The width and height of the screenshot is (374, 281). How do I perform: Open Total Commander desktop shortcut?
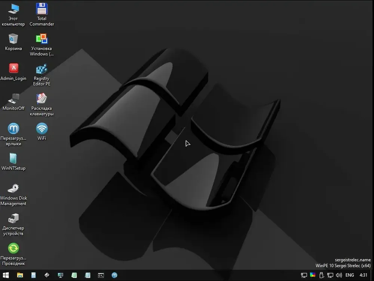pos(42,15)
